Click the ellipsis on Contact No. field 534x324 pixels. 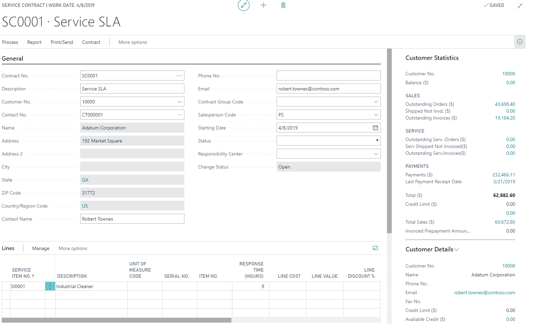(x=179, y=114)
